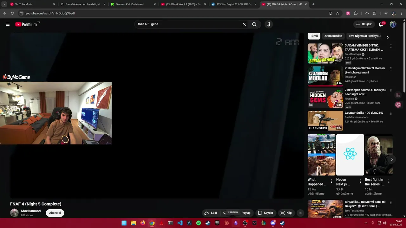The width and height of the screenshot is (406, 228).
Task: Advance the Shorts shelf with next arrow
Action: click(x=392, y=159)
